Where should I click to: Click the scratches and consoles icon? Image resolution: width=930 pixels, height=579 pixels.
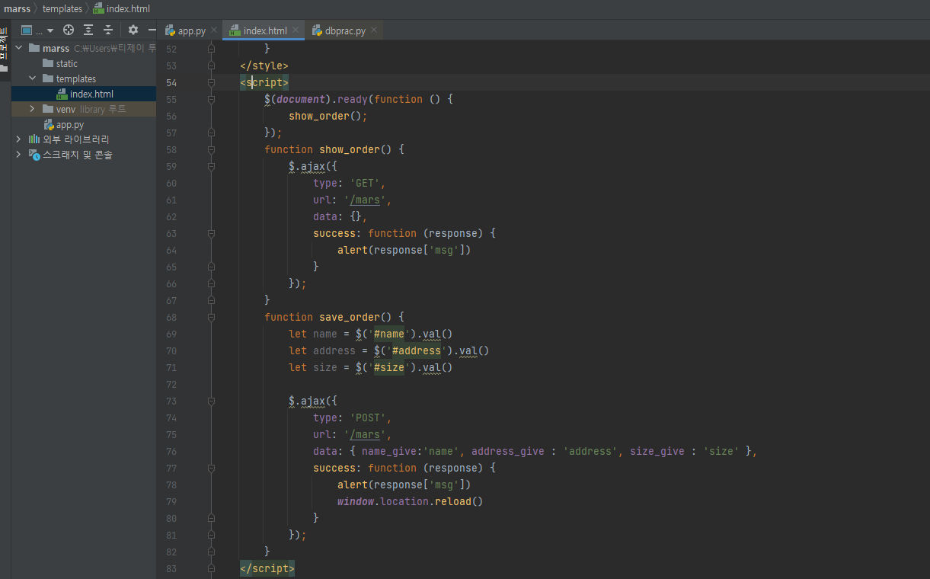coord(34,155)
